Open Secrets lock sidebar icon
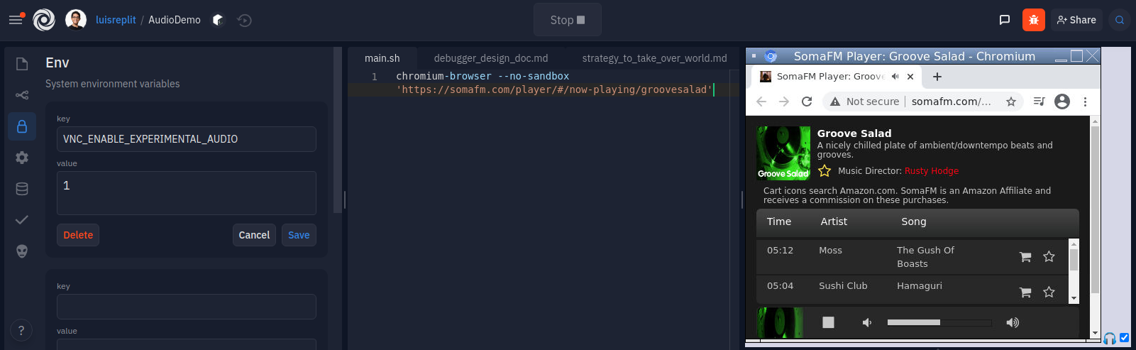This screenshot has height=350, width=1136. click(x=22, y=126)
